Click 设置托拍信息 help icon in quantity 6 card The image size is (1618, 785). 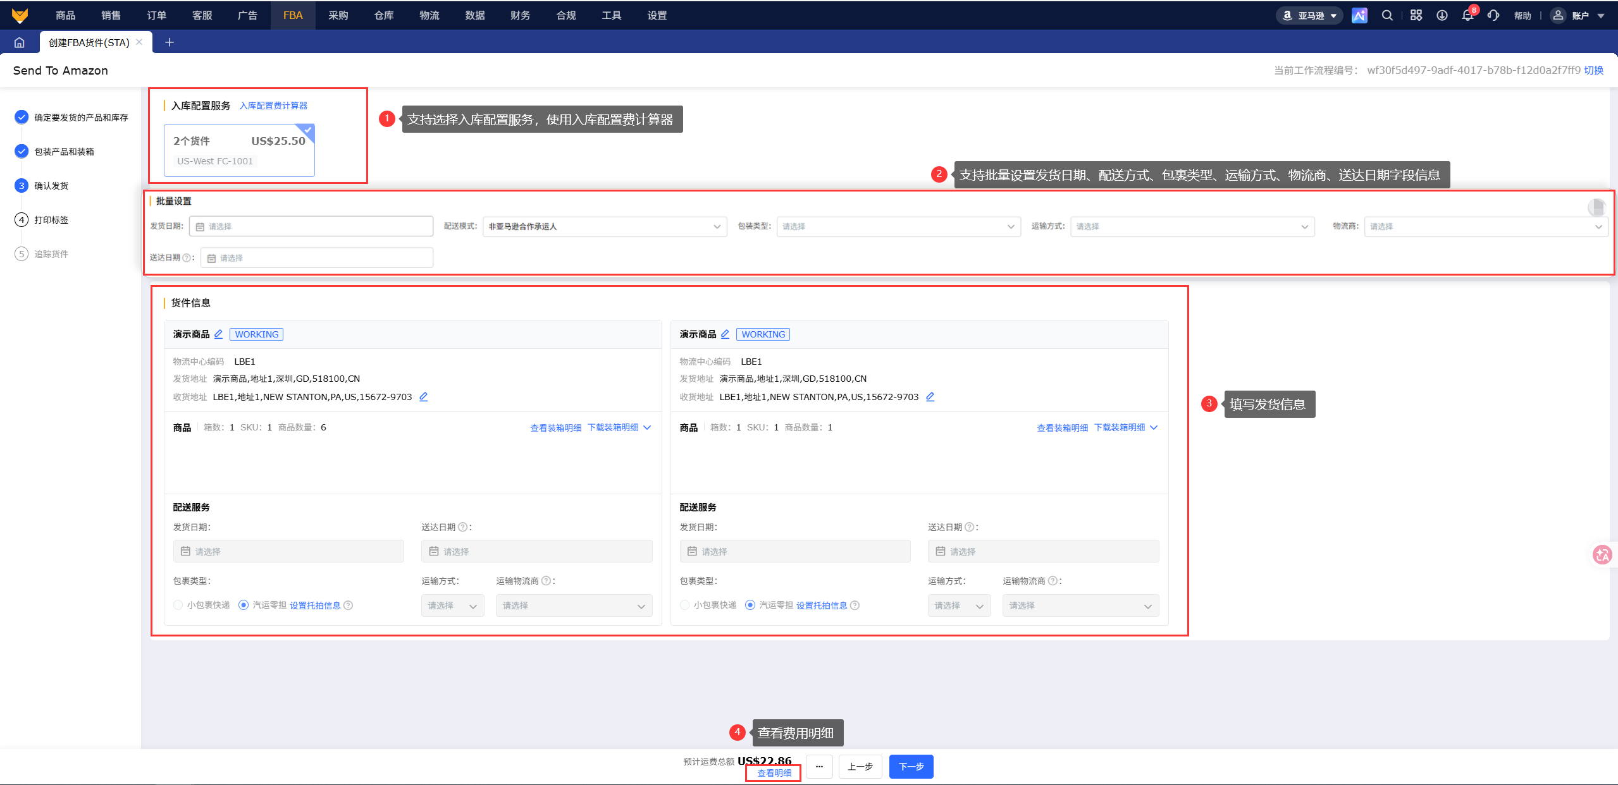(x=349, y=605)
